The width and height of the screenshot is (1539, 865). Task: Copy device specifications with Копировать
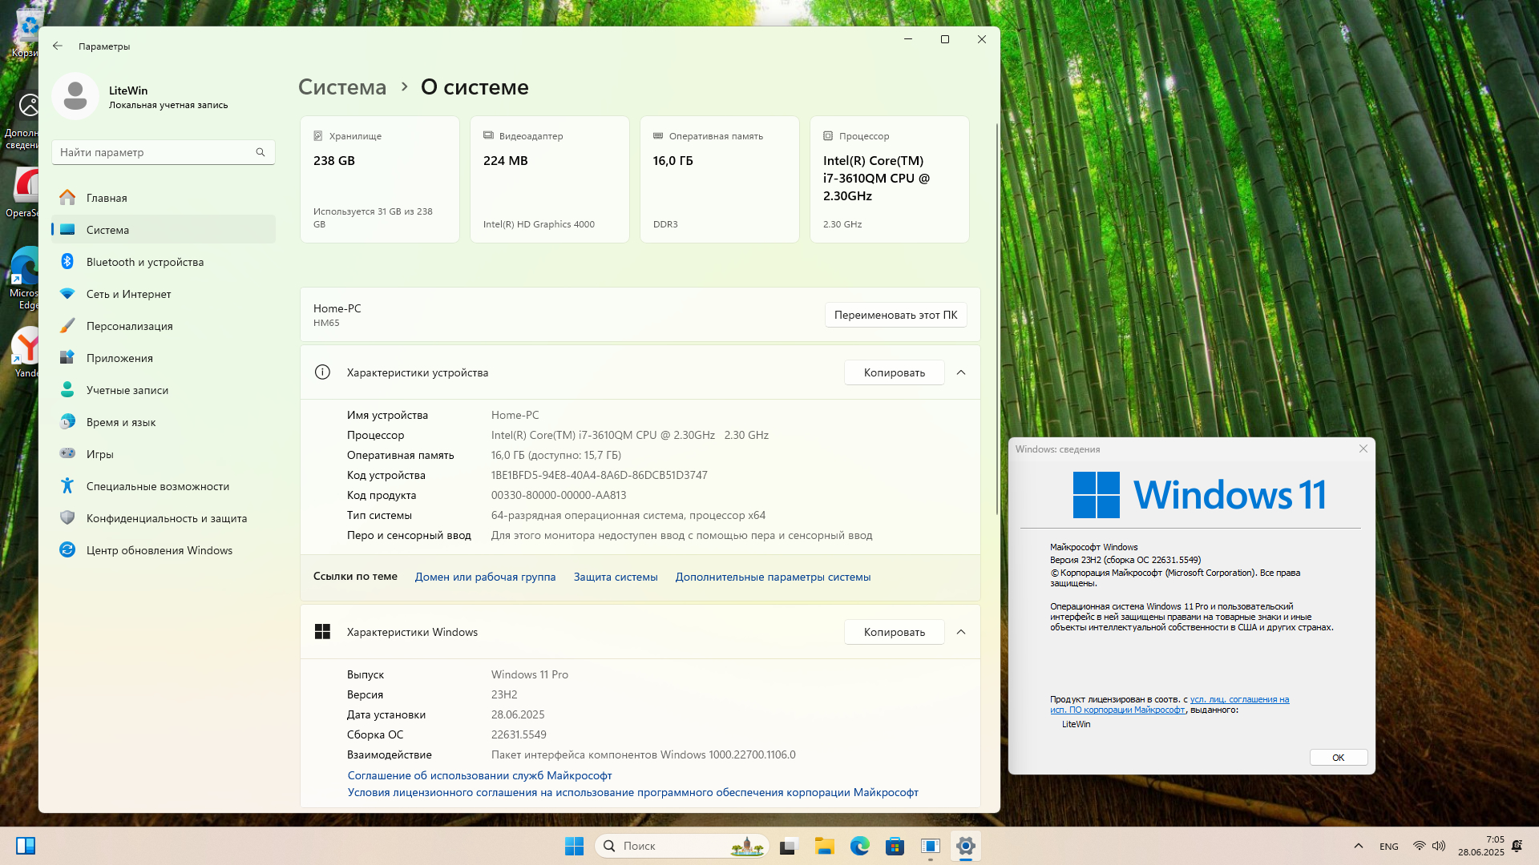[x=894, y=372]
